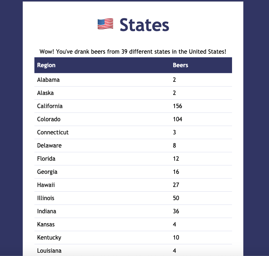Select the Kentucky row
Viewport: 269px width, 256px height.
pyautogui.click(x=133, y=237)
